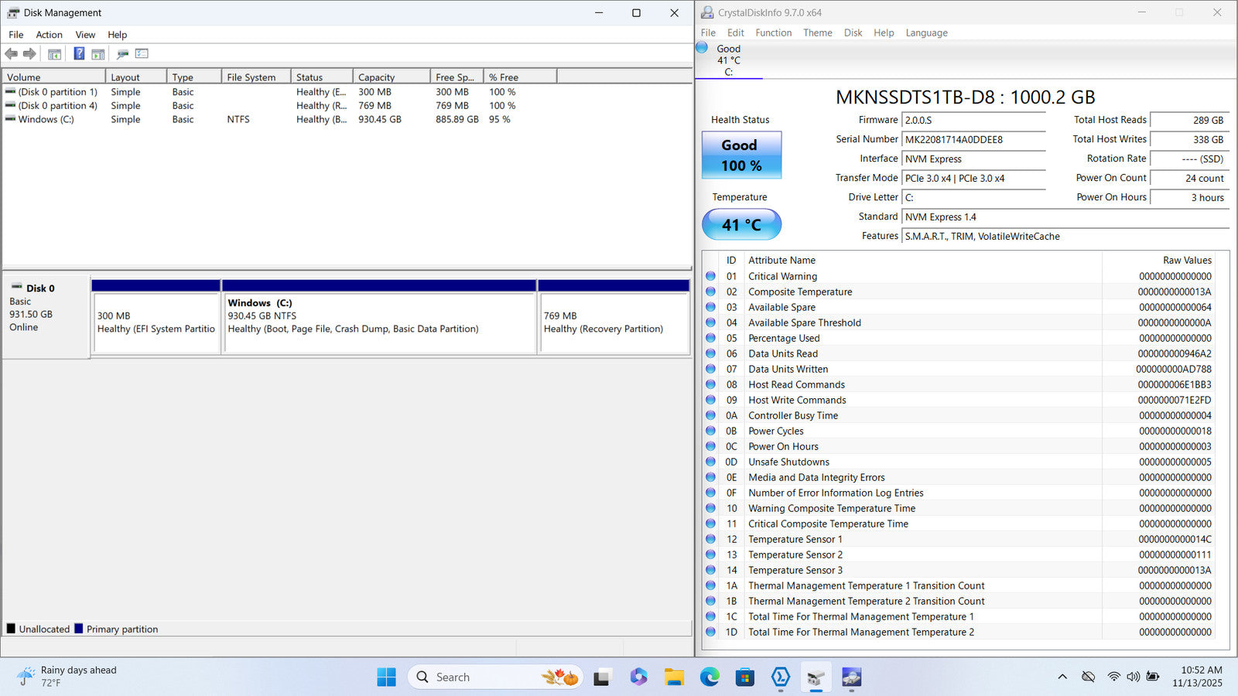Click the blue health orb for C: drive

point(703,48)
